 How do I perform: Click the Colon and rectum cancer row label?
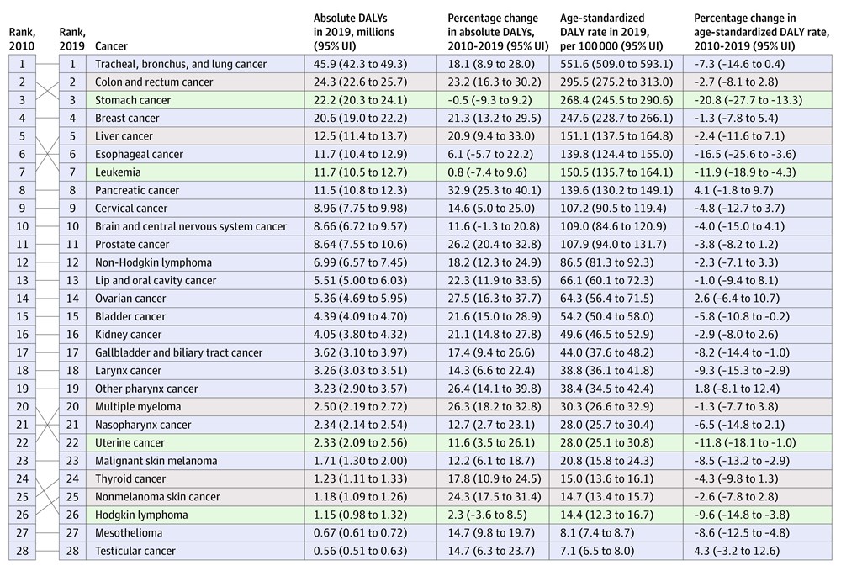(154, 82)
